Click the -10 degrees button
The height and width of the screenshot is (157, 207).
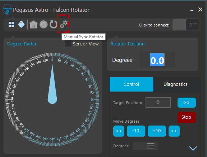(136, 131)
